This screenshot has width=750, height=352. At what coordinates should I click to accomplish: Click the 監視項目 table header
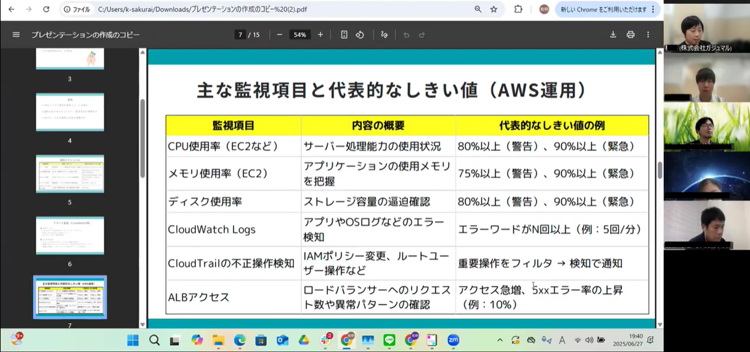click(x=234, y=125)
